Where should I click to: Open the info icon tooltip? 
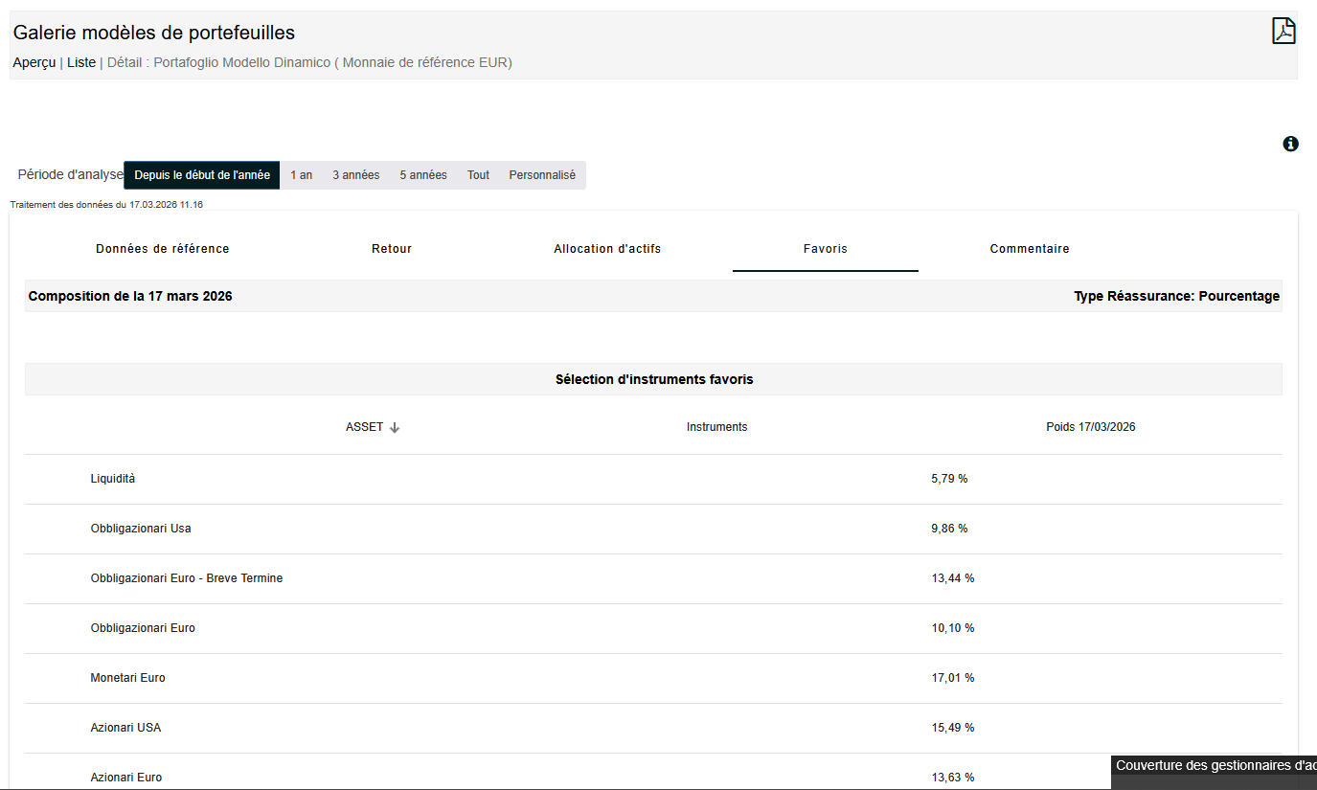coord(1290,144)
